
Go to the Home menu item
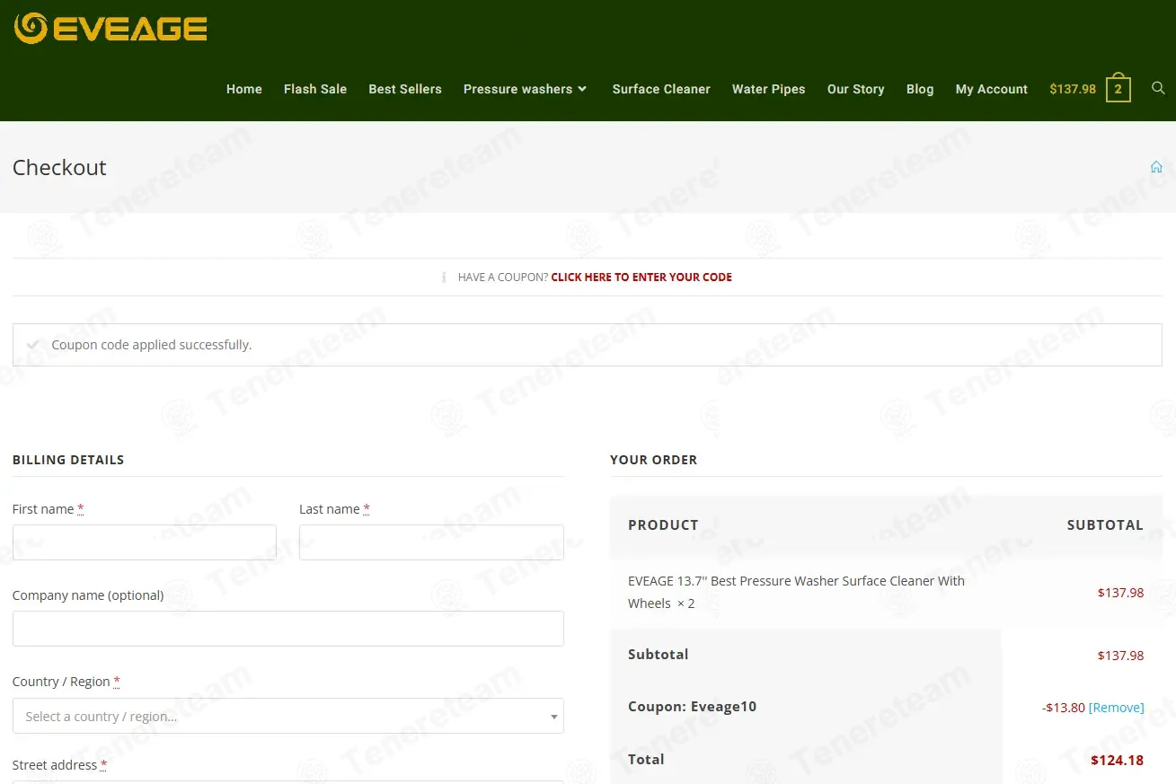pyautogui.click(x=244, y=89)
